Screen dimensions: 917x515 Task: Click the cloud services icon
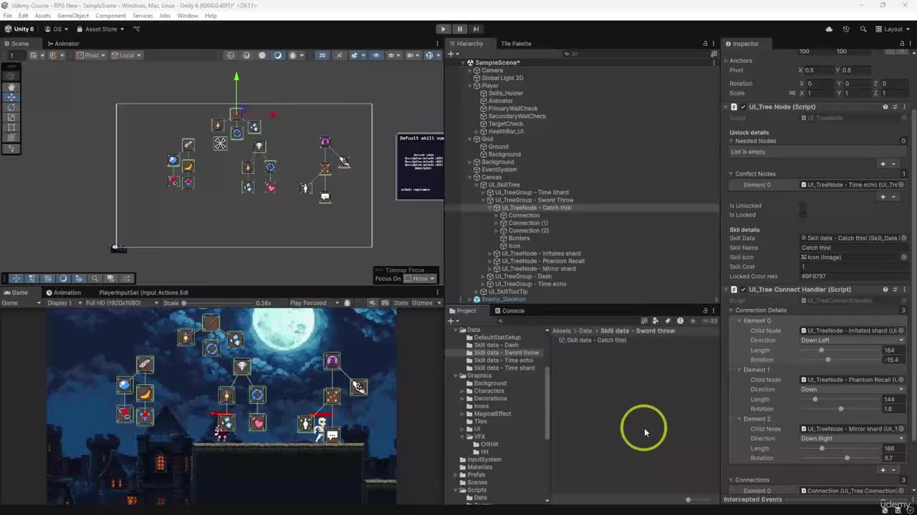point(829,29)
